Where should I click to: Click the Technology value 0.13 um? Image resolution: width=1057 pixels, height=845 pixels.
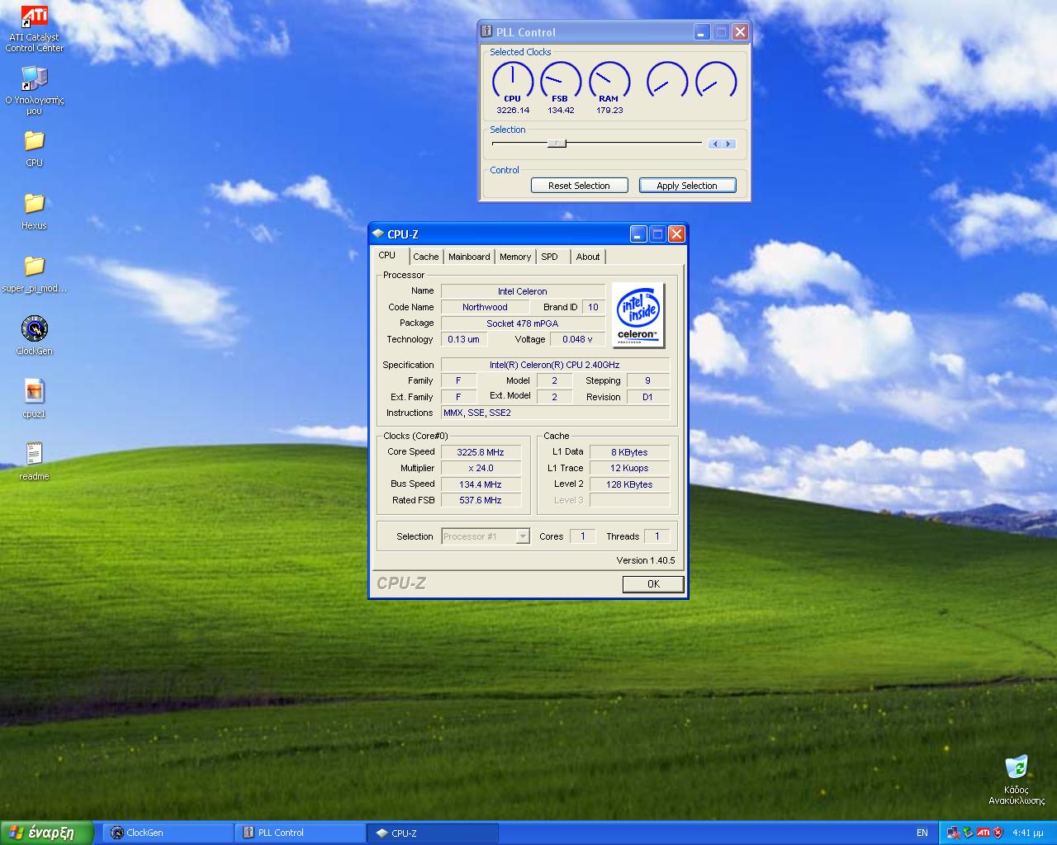[x=463, y=339]
